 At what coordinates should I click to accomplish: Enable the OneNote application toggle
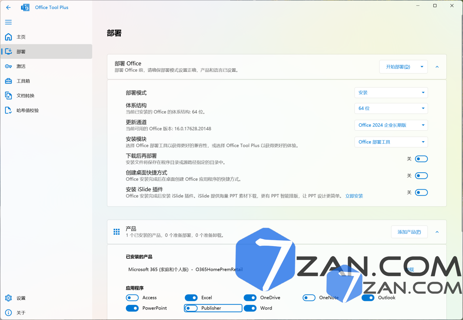309,298
